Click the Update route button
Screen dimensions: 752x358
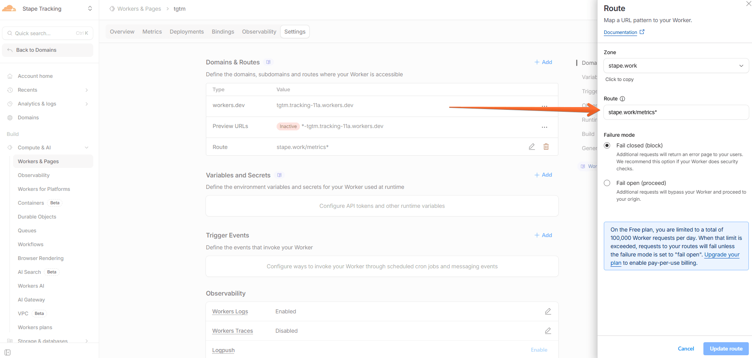click(726, 349)
